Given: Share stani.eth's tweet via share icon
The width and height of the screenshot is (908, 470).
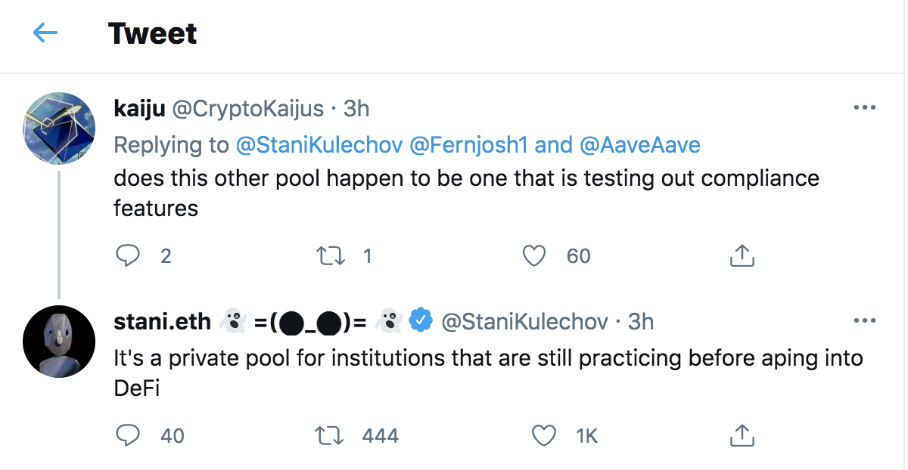Looking at the screenshot, I should [x=742, y=435].
